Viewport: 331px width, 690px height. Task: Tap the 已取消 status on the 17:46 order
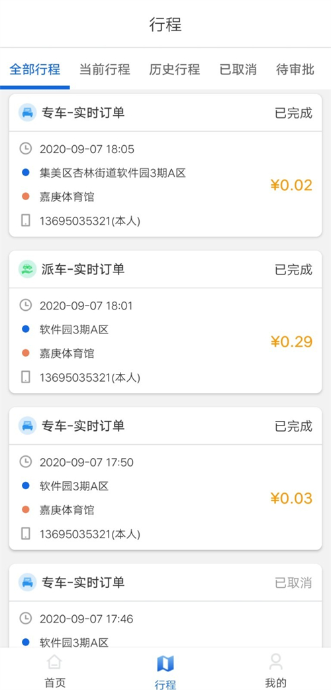(x=293, y=583)
